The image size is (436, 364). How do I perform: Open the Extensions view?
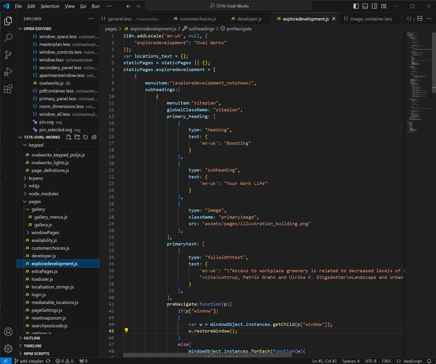coord(8,89)
